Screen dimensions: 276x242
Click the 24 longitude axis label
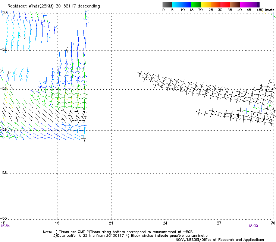click(x=165, y=223)
